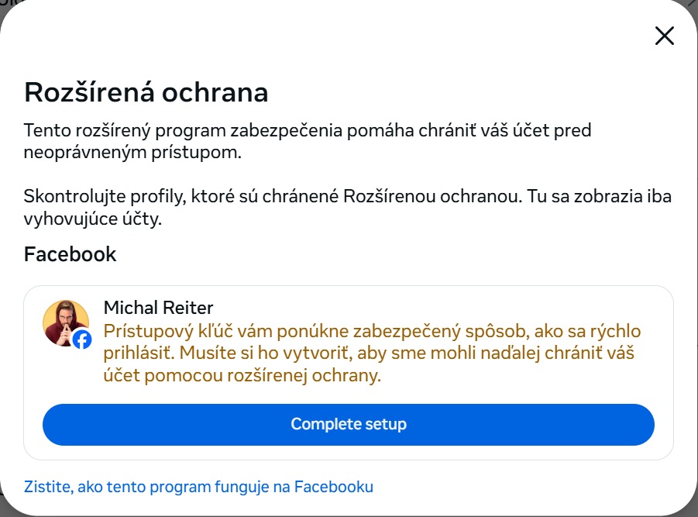Click the Facebook logo badge on the avatar
This screenshot has height=517, width=698.
81,339
